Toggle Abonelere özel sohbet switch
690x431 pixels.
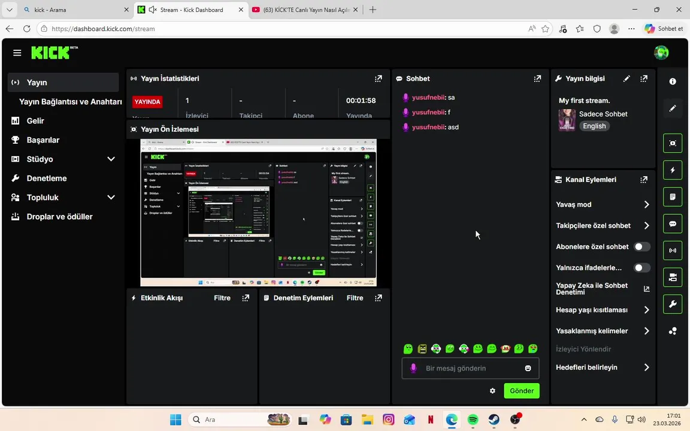[641, 247]
